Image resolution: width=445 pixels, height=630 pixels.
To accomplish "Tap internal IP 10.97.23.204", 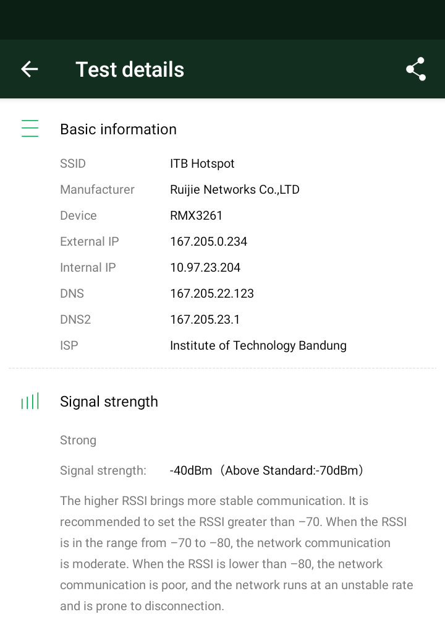I will pos(205,268).
